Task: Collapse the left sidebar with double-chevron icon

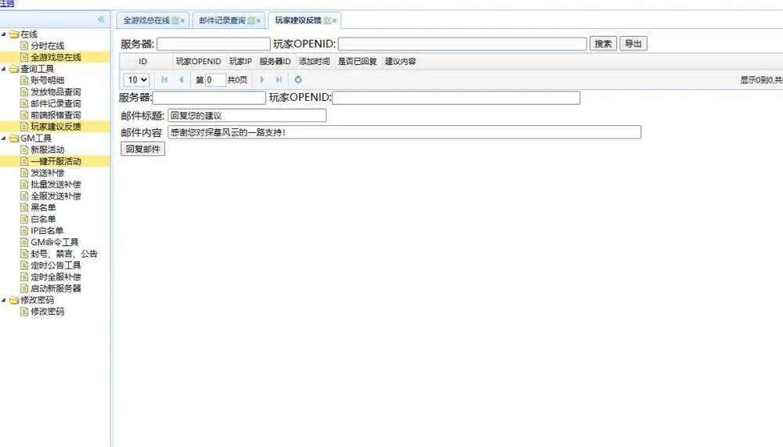Action: click(x=101, y=20)
